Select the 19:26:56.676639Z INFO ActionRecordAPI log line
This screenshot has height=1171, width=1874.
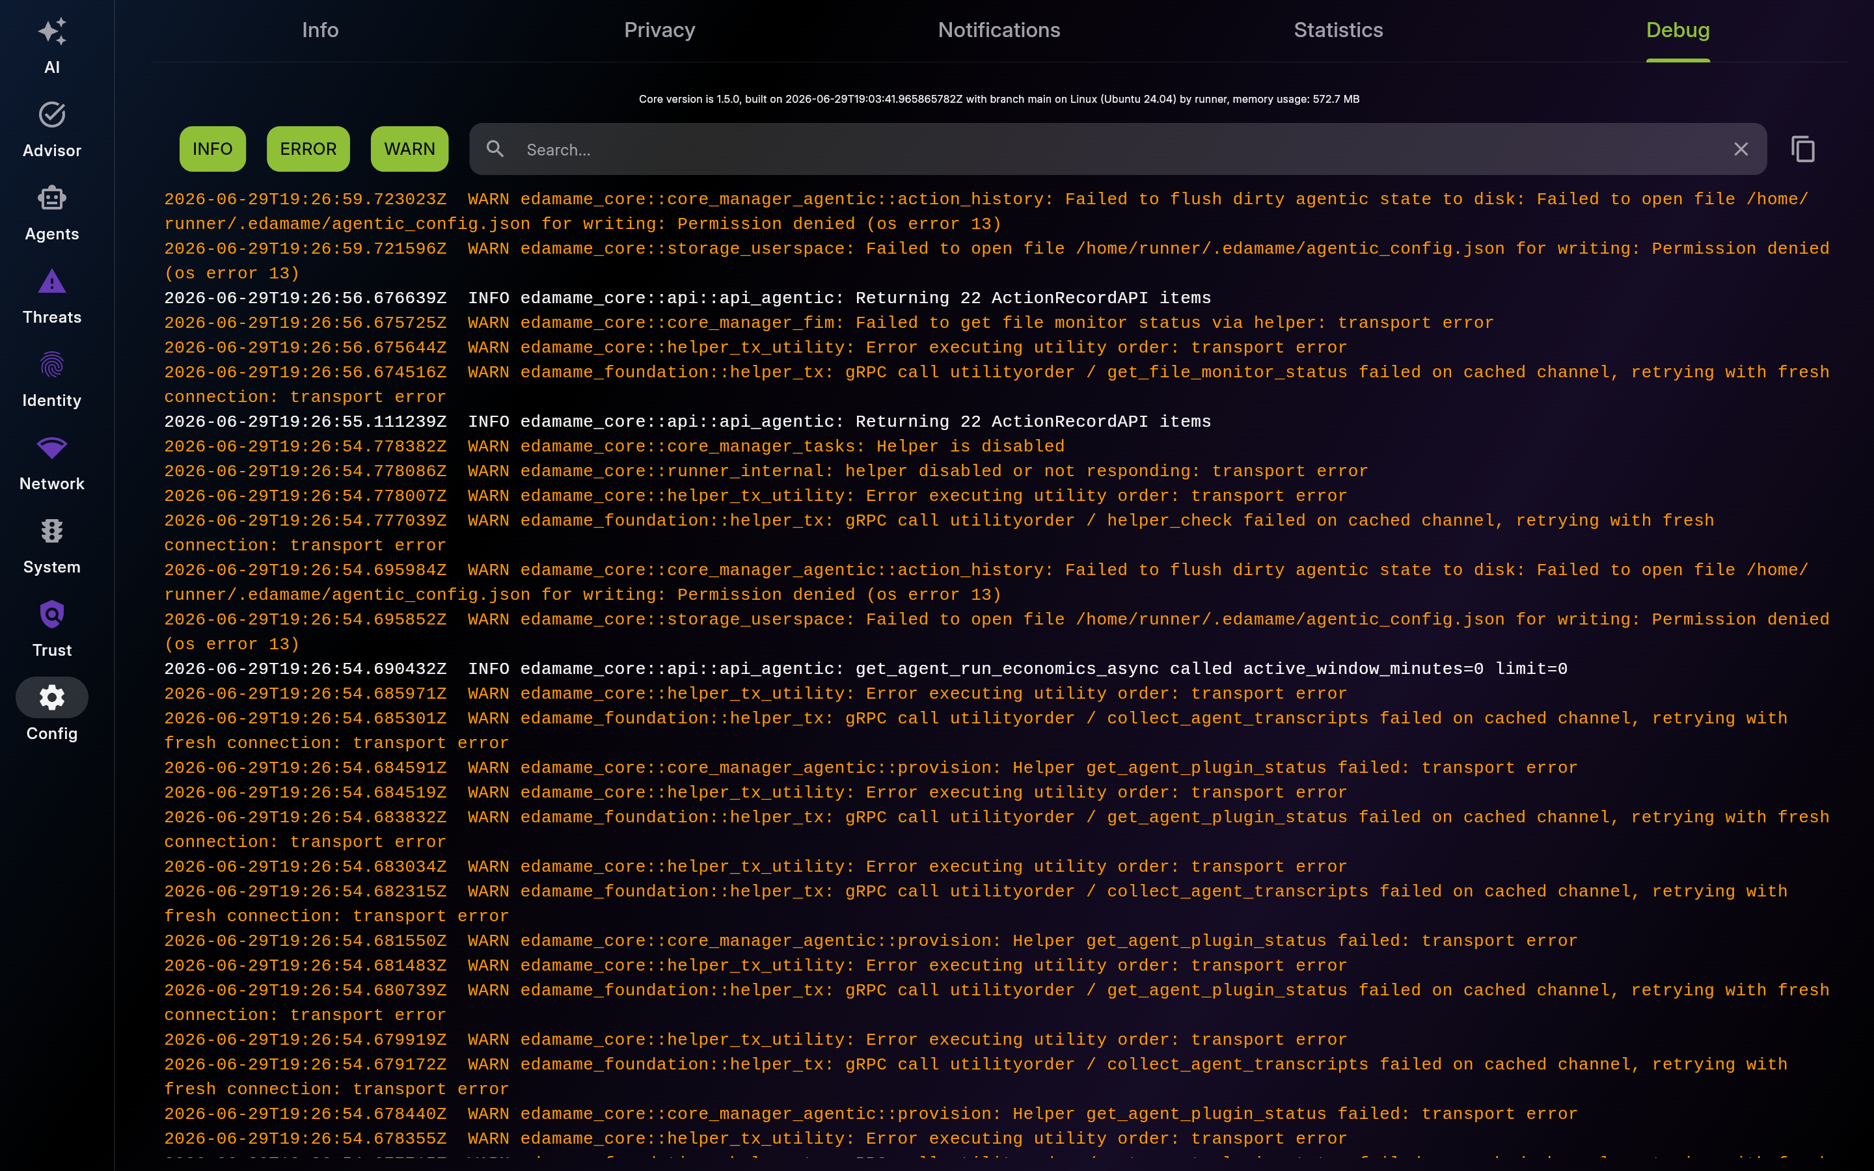[x=688, y=298]
